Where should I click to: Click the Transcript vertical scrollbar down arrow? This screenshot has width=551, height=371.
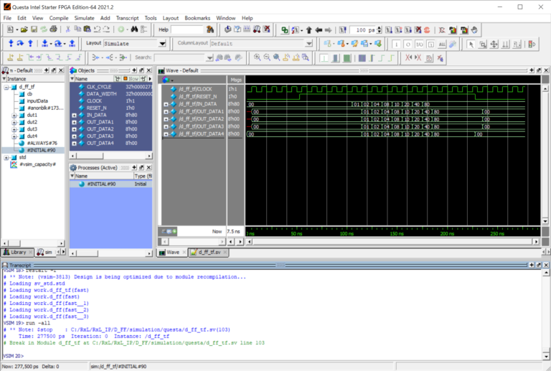(x=546, y=357)
